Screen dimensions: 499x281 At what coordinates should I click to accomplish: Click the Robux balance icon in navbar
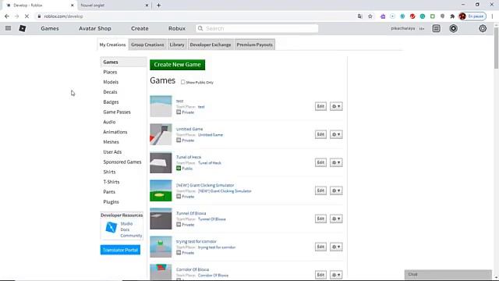[454, 28]
